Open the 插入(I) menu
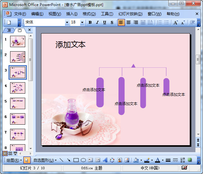Viewport: 203px width, 174px height. (x=72, y=14)
